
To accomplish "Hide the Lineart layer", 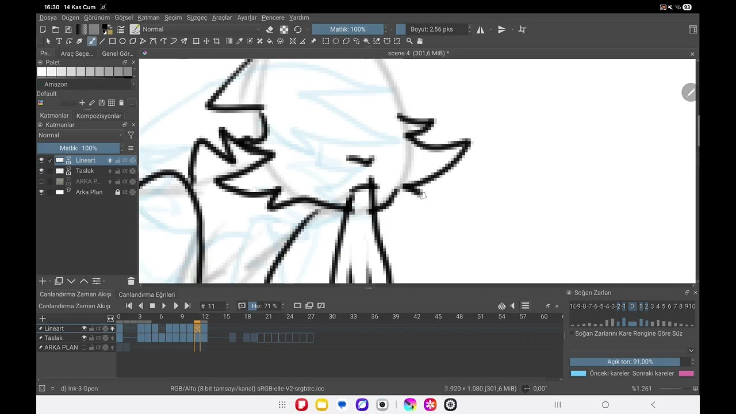I will pyautogui.click(x=41, y=160).
